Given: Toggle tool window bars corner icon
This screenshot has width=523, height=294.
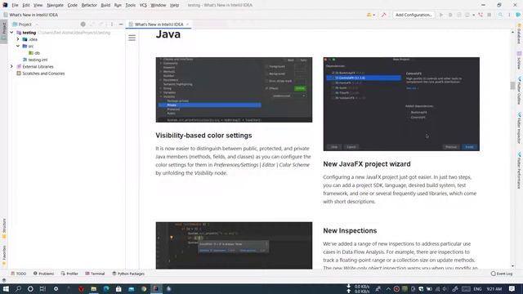Looking at the screenshot, I should pyautogui.click(x=4, y=280).
